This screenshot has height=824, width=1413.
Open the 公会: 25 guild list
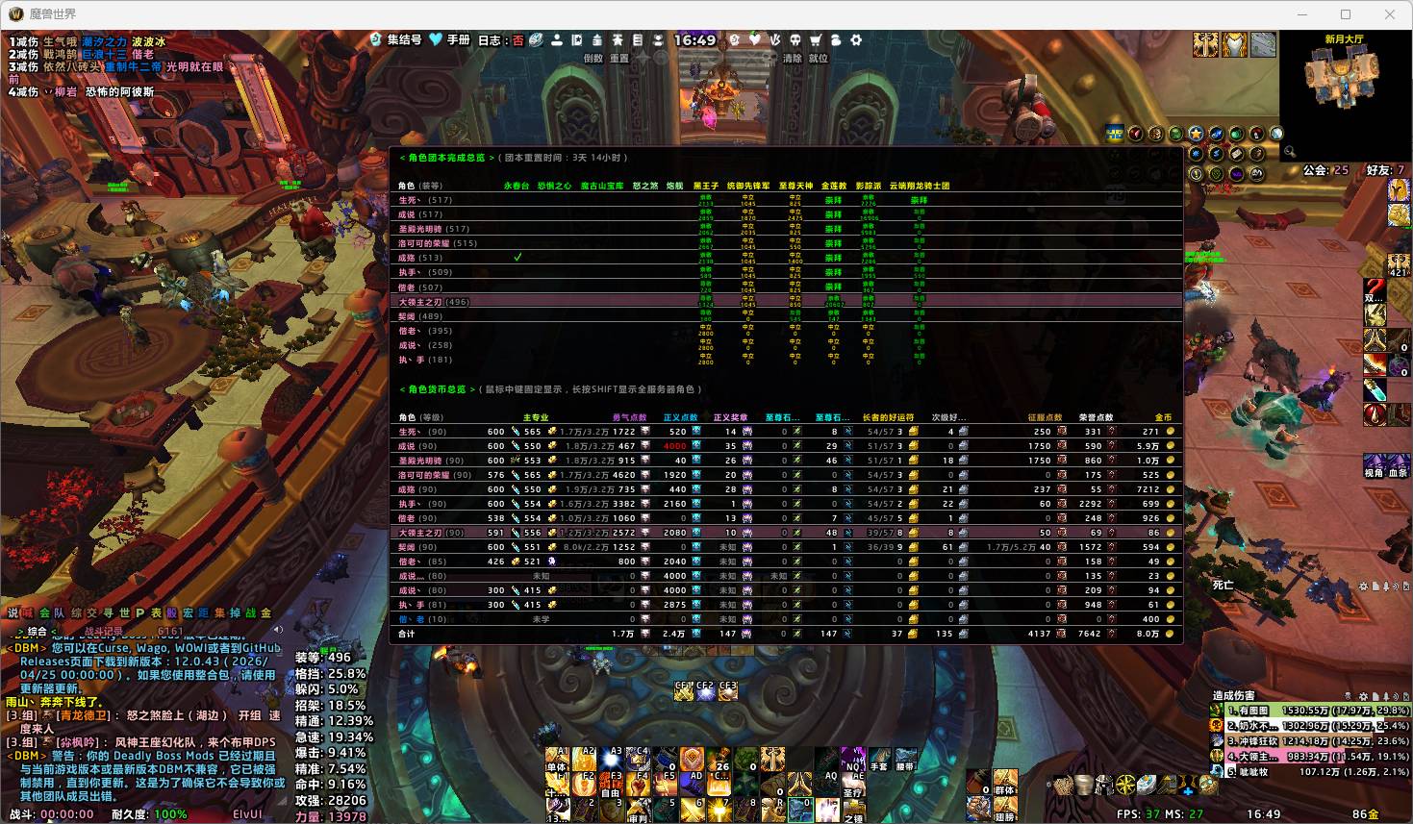coord(1325,170)
